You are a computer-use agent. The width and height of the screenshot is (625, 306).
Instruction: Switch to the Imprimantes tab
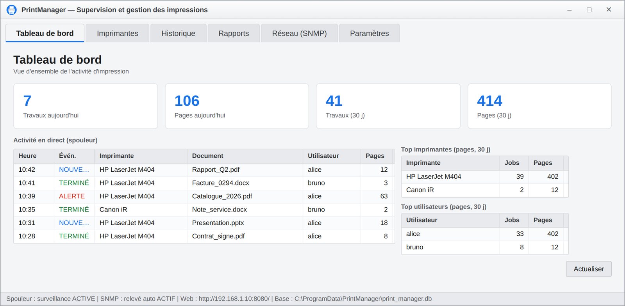pyautogui.click(x=118, y=33)
